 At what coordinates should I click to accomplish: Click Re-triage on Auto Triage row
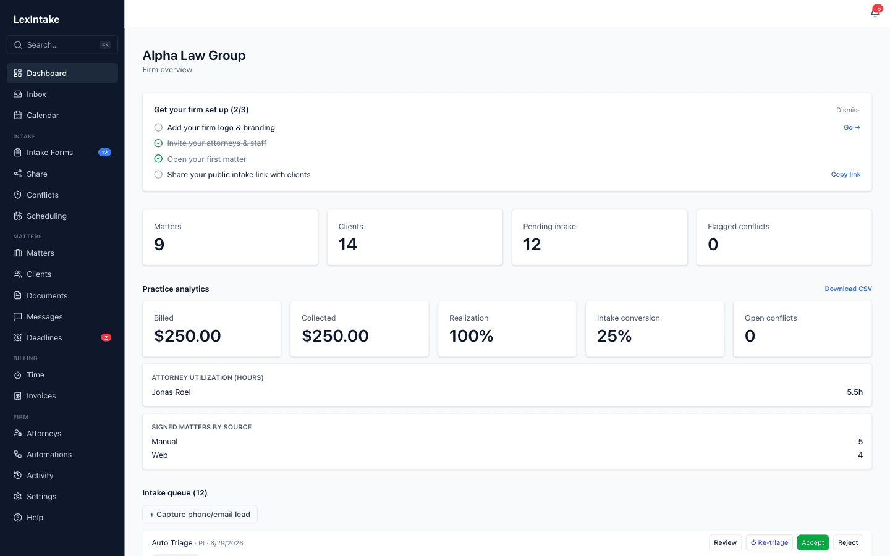pos(769,542)
